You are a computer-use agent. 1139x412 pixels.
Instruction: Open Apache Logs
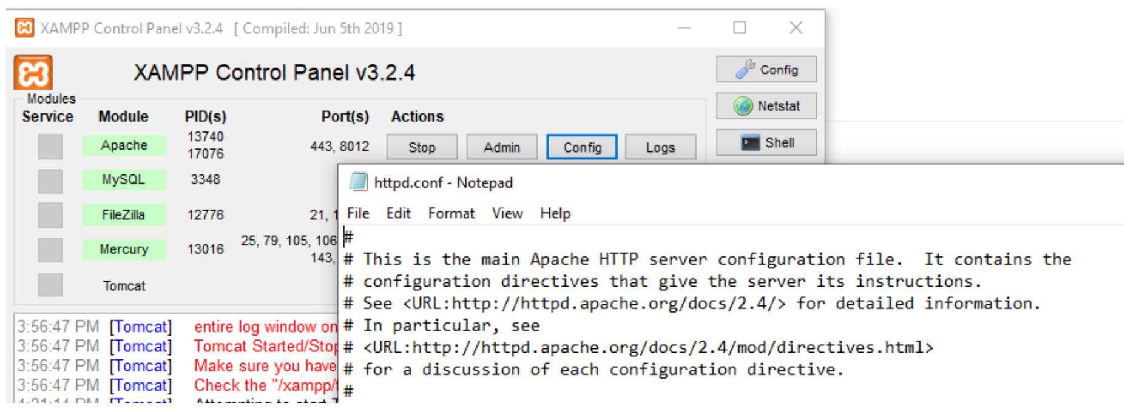[x=660, y=147]
